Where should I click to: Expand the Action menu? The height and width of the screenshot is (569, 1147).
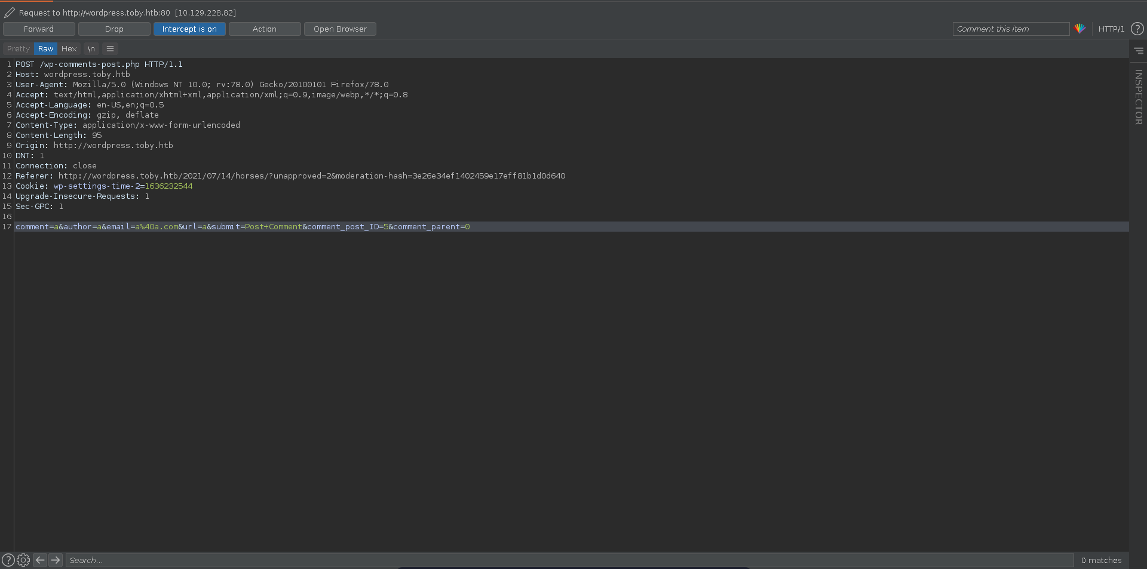264,29
